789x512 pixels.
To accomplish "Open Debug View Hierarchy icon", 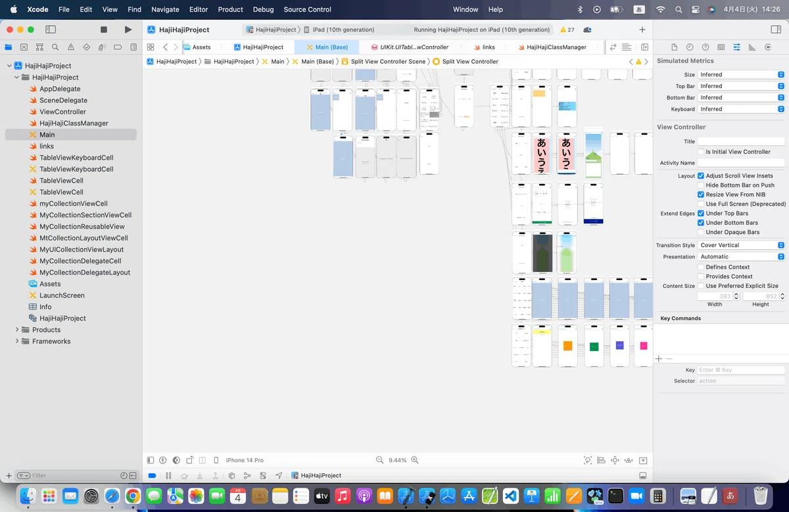I will (231, 475).
